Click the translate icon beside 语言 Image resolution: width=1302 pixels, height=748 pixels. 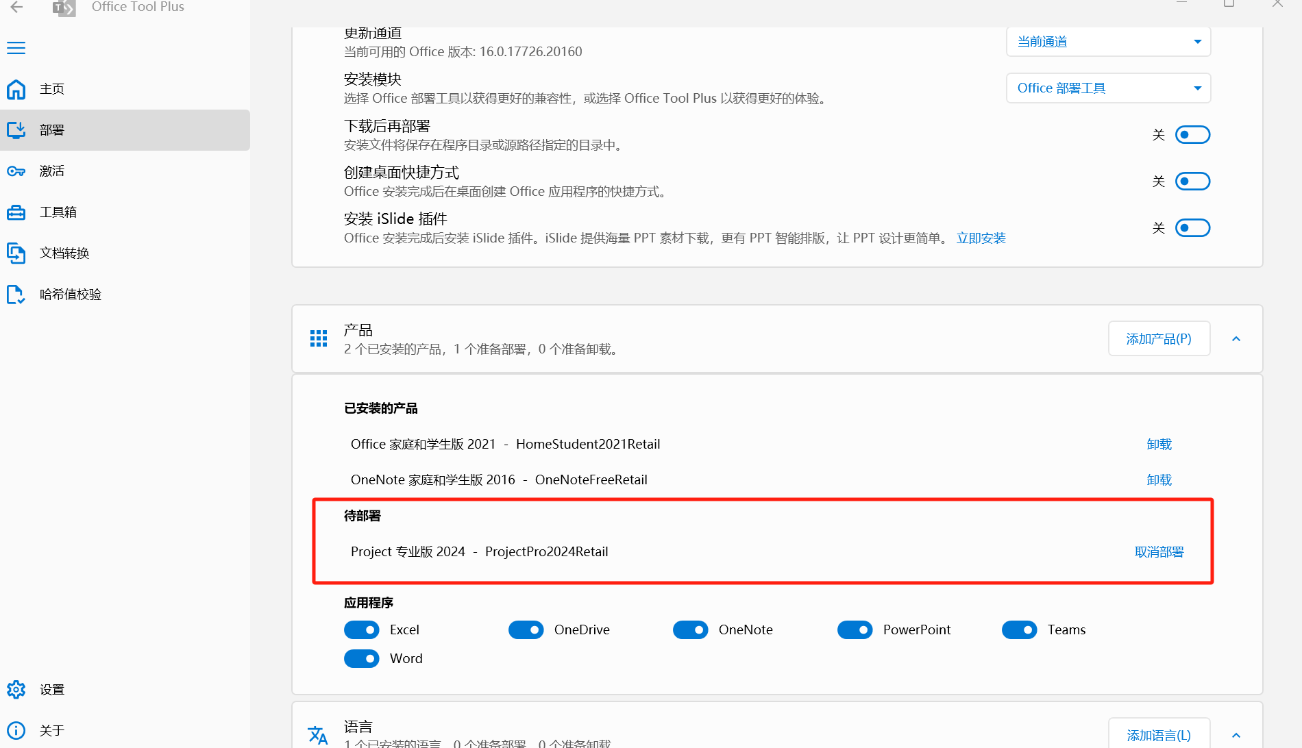(x=318, y=735)
